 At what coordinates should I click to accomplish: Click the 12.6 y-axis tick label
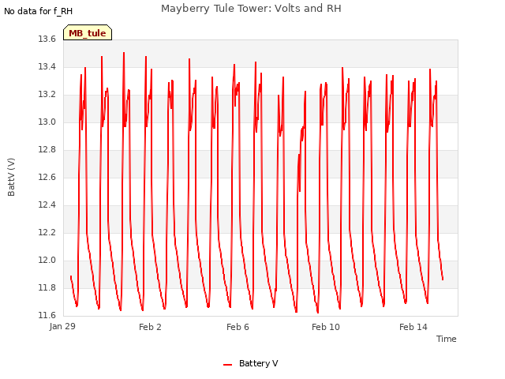47,177
